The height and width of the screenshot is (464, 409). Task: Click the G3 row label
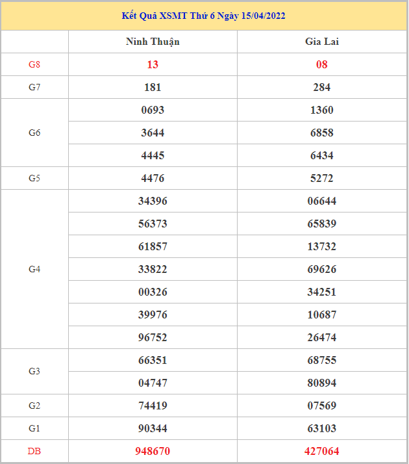click(34, 371)
